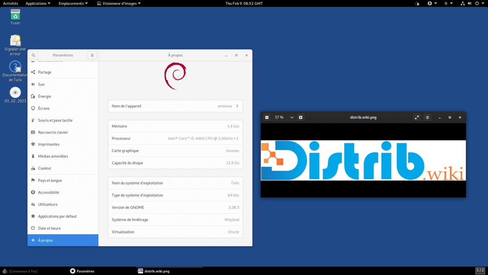
Task: Click the Mémoire 1,4 Gio row
Action: (x=175, y=126)
